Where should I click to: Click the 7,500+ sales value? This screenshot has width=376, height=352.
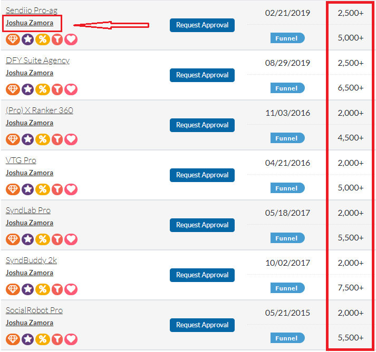click(351, 288)
